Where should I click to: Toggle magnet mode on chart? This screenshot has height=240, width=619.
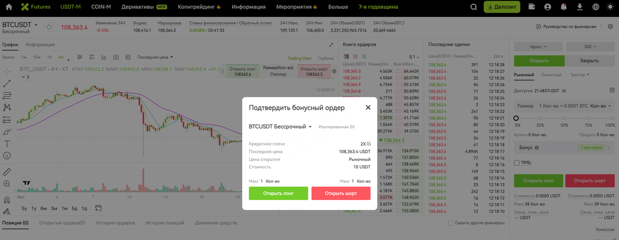pos(7,200)
